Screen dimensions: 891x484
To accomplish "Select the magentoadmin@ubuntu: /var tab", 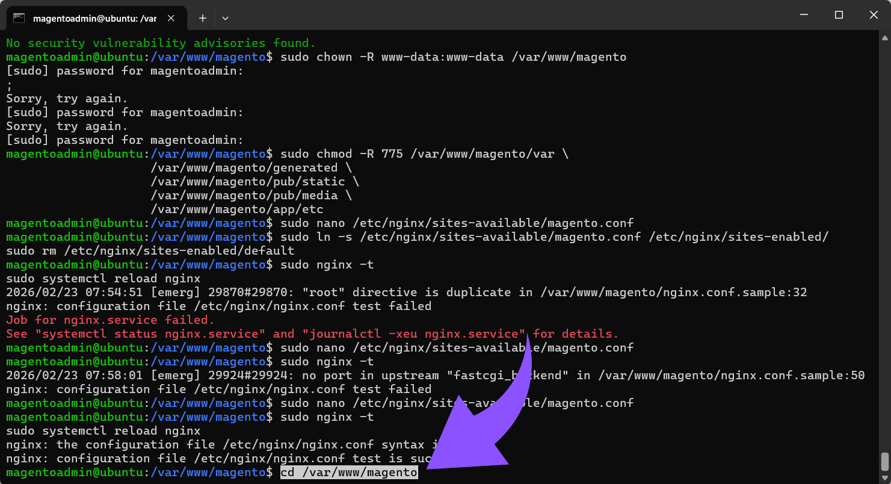I will pos(96,18).
